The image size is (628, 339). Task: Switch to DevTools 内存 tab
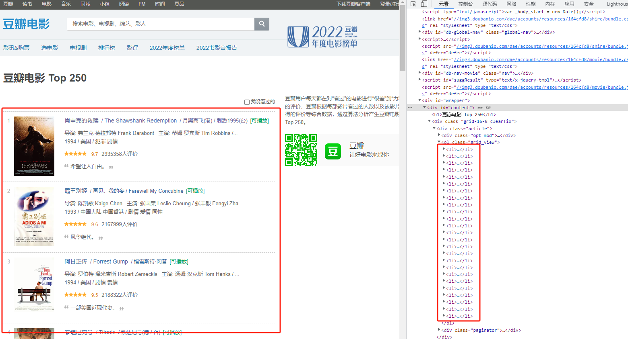[550, 4]
